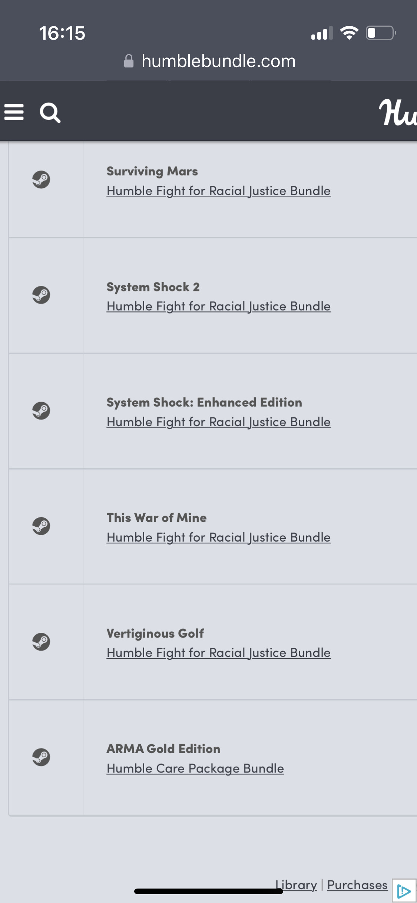Open the hamburger menu

(x=14, y=112)
